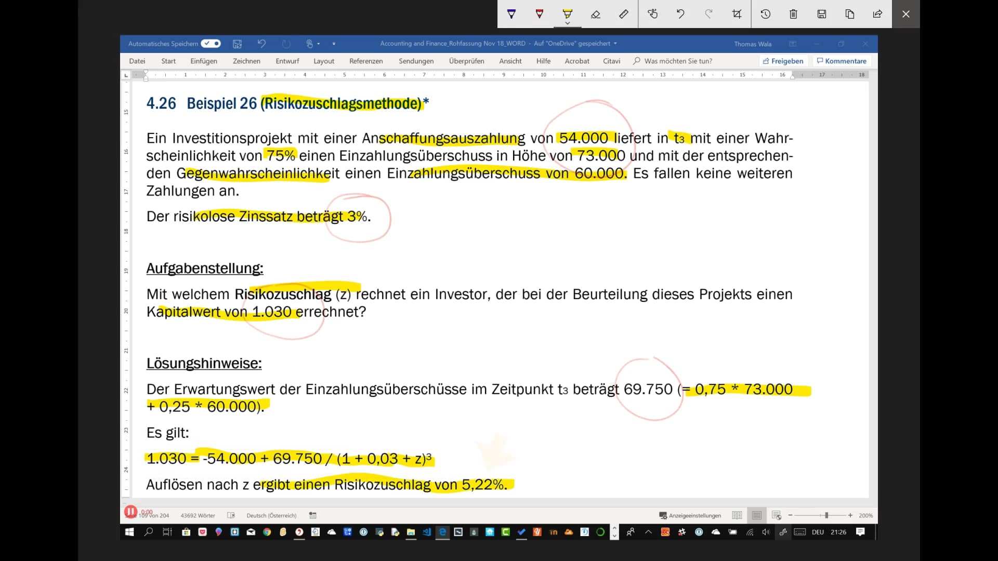
Task: Open highlighter options chevron below the yellow pen
Action: [567, 23]
